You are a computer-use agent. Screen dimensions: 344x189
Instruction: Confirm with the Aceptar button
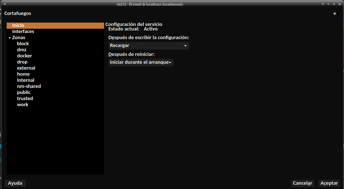click(329, 183)
